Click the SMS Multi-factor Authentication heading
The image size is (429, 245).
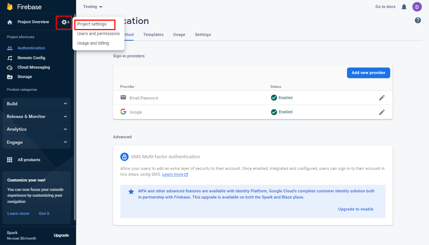(x=165, y=156)
